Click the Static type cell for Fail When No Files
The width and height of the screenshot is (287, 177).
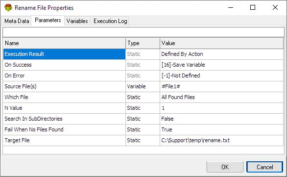click(143, 130)
